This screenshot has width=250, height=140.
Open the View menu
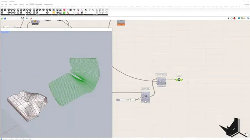(x=10, y=4)
